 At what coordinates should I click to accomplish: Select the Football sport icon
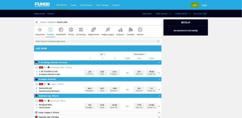click(x=50, y=30)
